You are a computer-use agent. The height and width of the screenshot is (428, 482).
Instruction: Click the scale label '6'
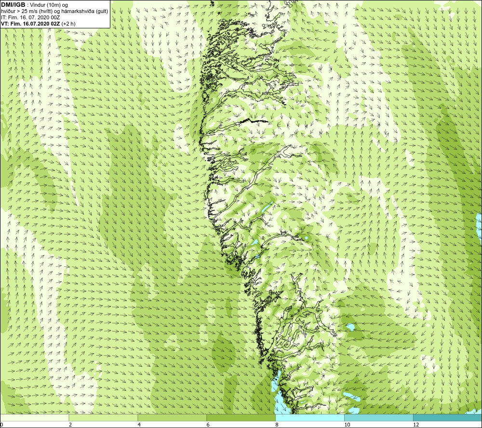pos(208,425)
